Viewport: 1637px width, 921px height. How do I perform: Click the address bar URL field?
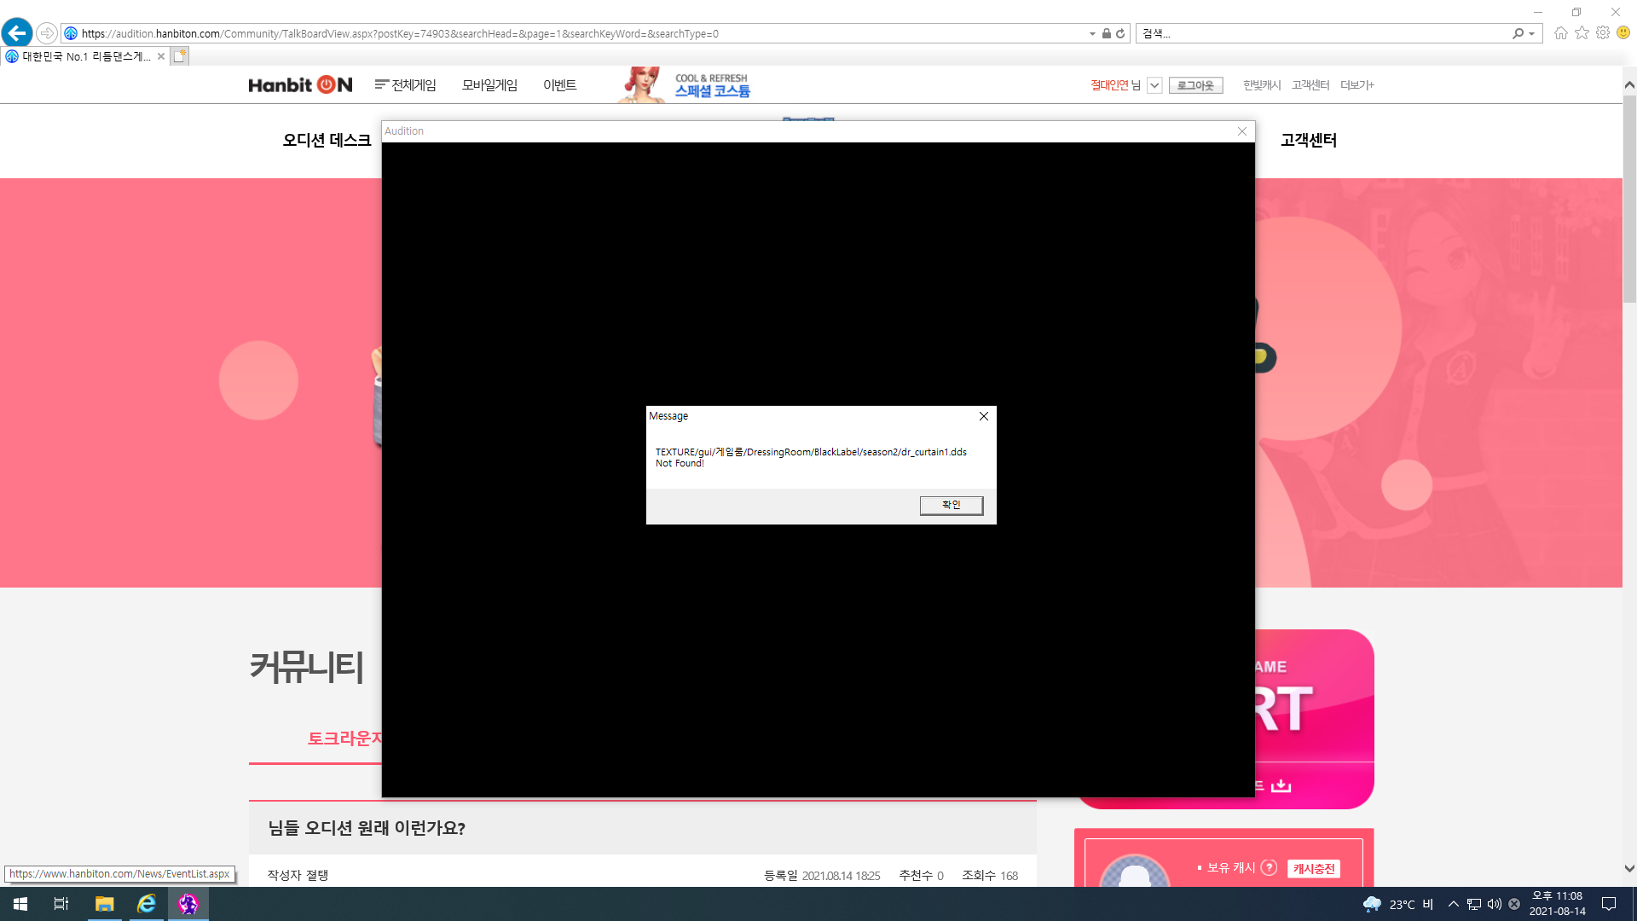(x=571, y=33)
